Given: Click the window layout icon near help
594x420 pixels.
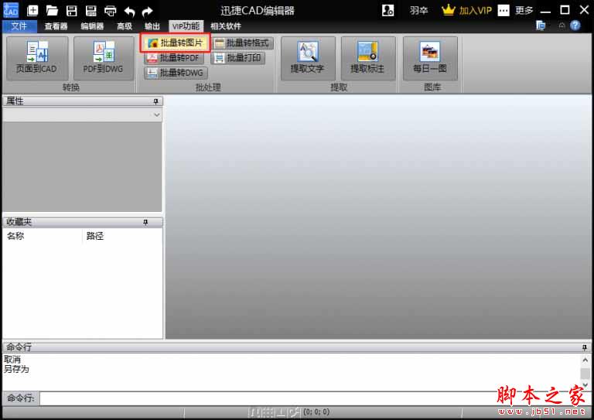Looking at the screenshot, I should point(541,26).
